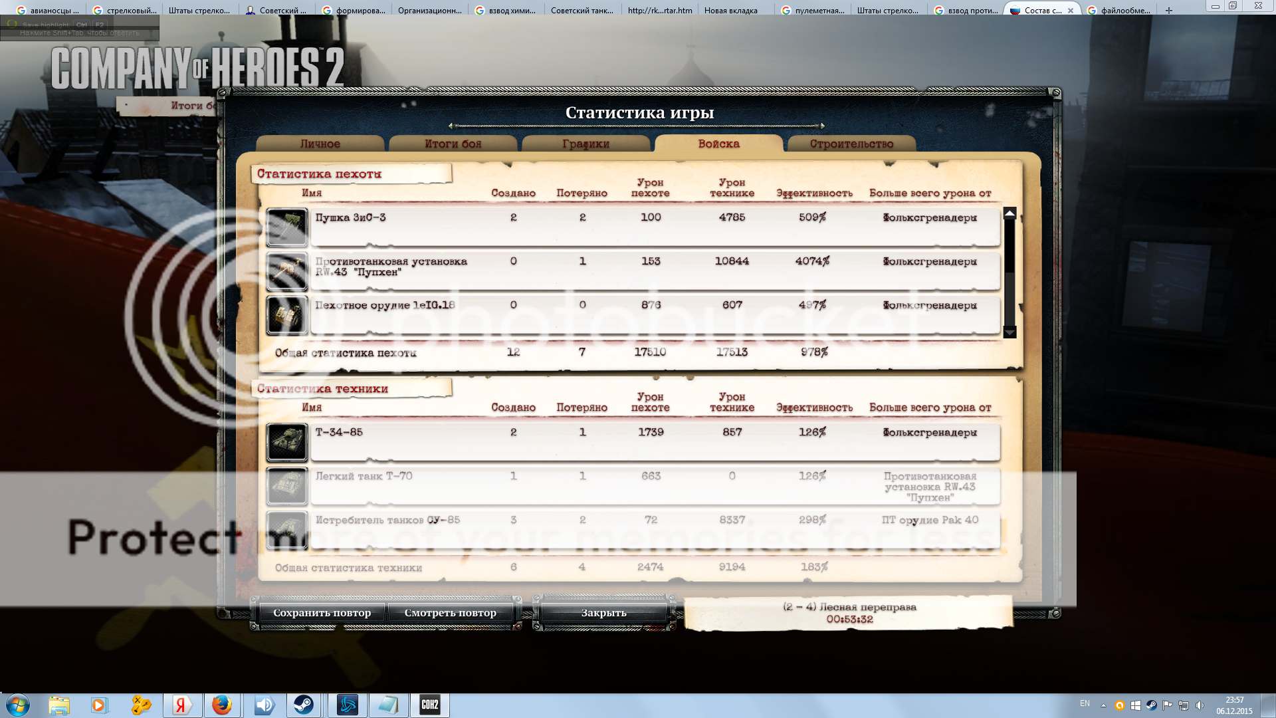The image size is (1276, 718).
Task: Click the RW.43 Puppchen unit portrait
Action: coord(287,271)
